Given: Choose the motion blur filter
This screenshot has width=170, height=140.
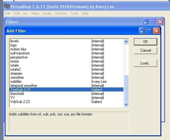Looking at the screenshot, I should click(x=67, y=49).
